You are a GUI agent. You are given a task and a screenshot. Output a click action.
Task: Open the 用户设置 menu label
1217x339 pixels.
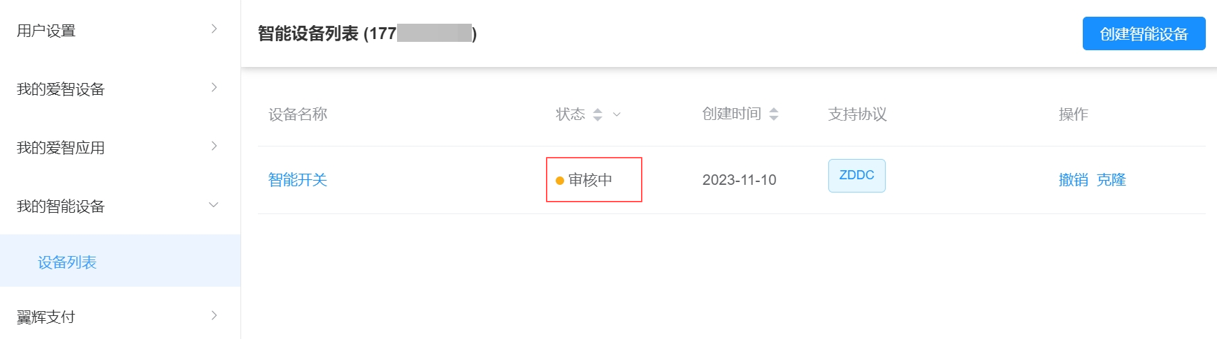click(46, 31)
